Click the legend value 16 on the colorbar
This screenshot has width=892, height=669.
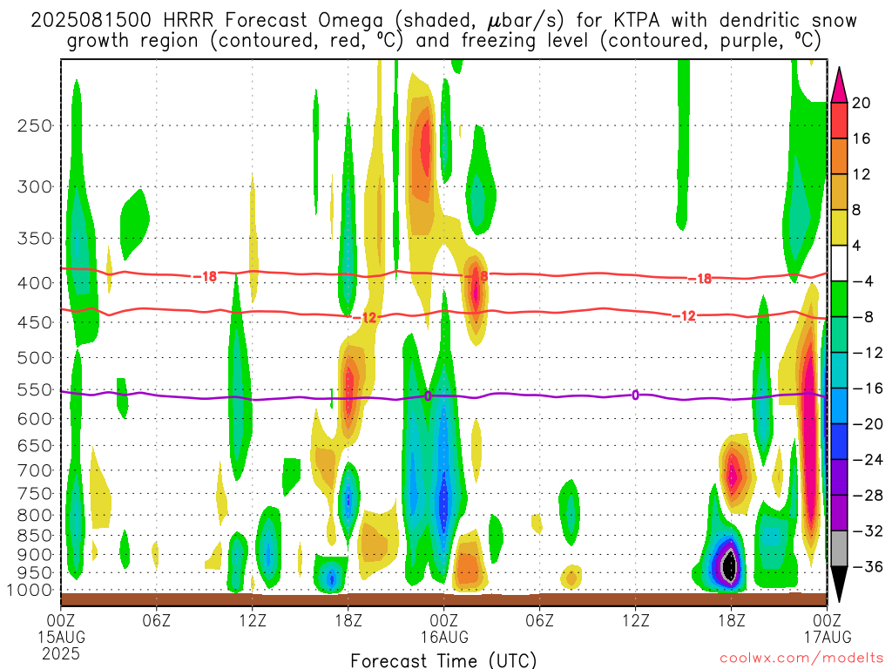point(862,139)
